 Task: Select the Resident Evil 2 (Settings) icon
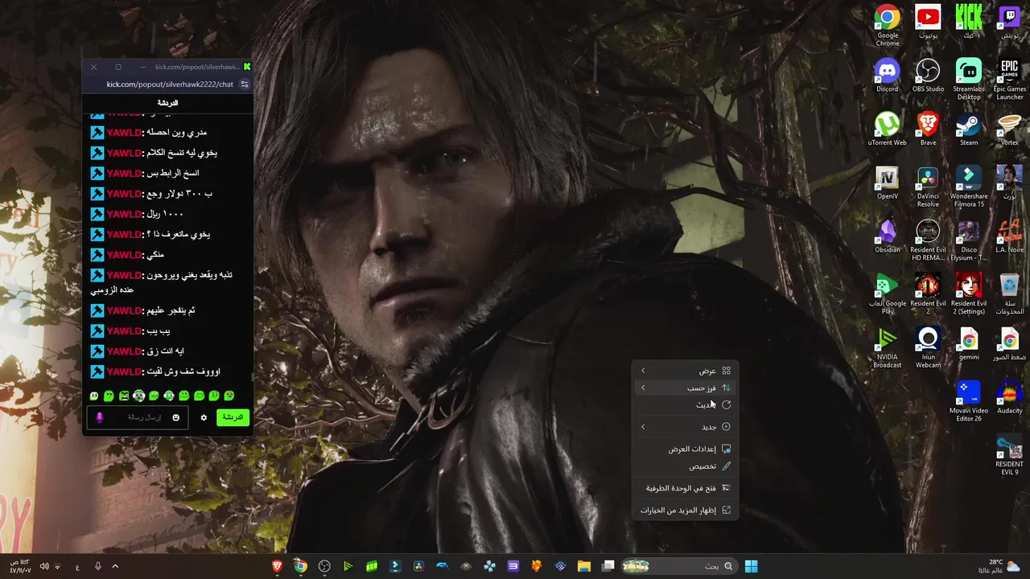[969, 294]
